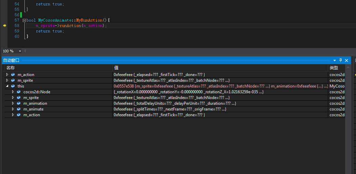This screenshot has width=356, height=174.
Task: Open the 100 % zoom dropdown
Action: [x=20, y=51]
